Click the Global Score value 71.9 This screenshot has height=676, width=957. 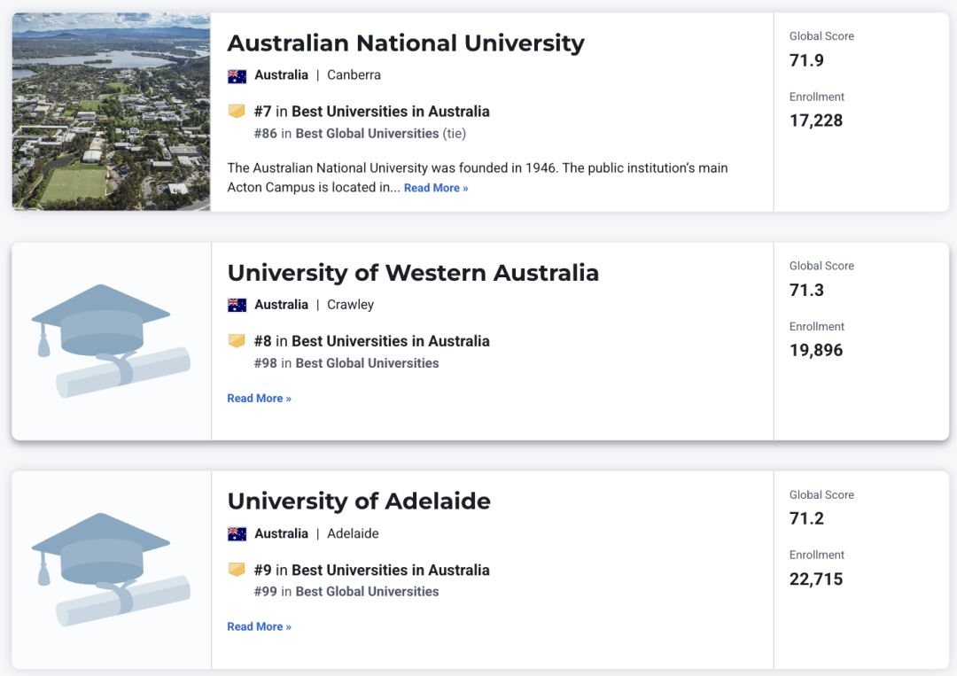(x=806, y=60)
